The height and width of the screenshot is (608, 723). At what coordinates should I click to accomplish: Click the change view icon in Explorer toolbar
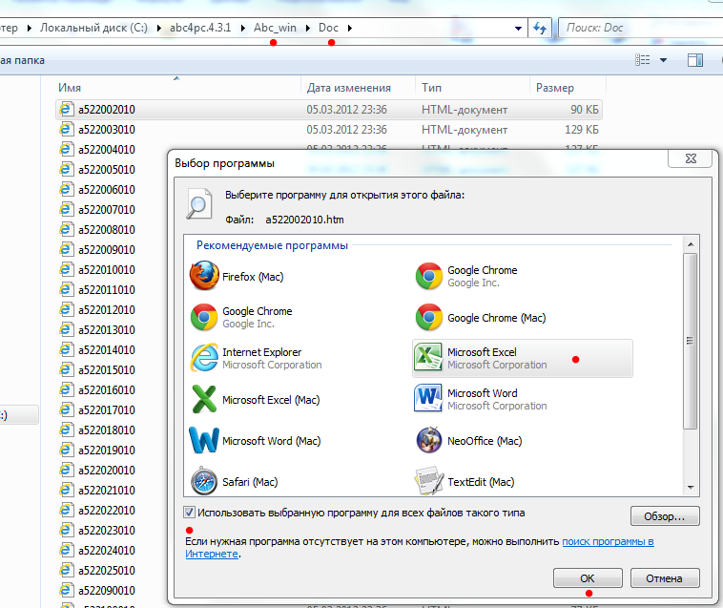(x=642, y=60)
